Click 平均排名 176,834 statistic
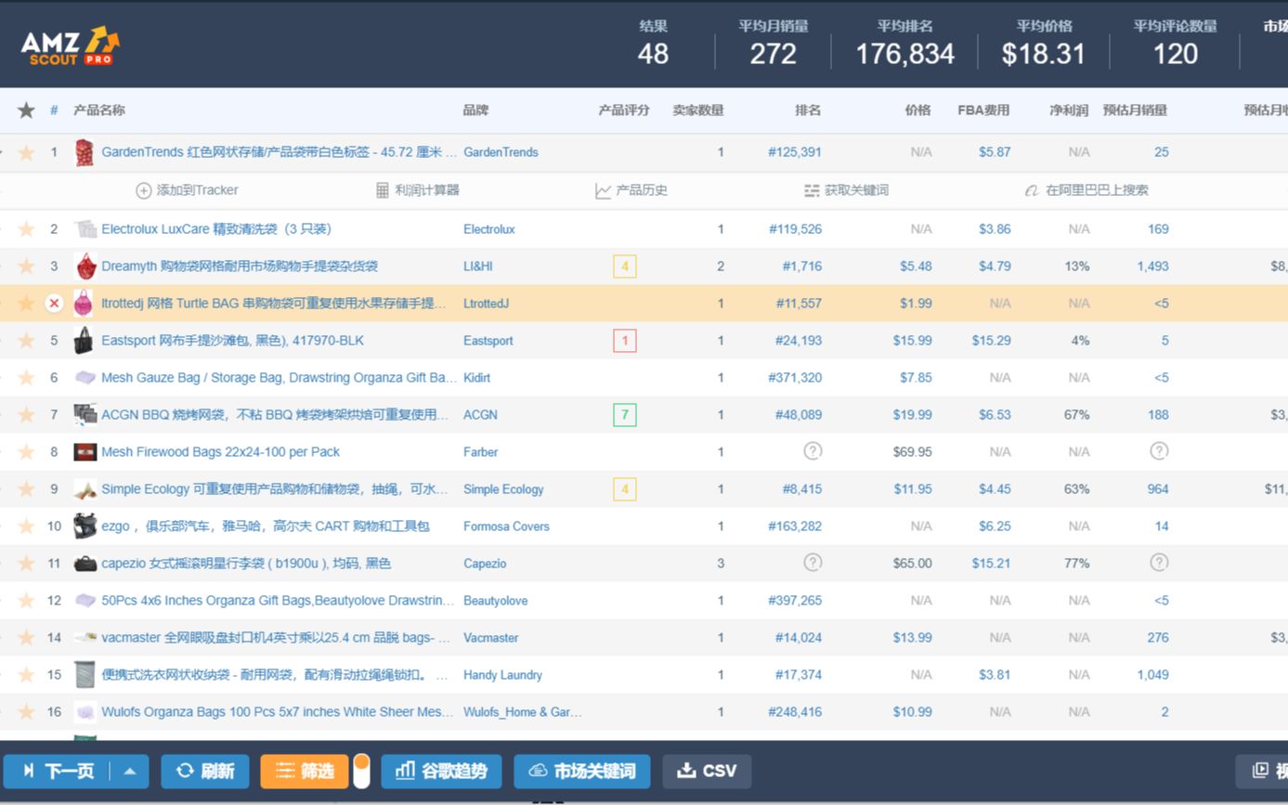This screenshot has height=805, width=1288. [905, 44]
